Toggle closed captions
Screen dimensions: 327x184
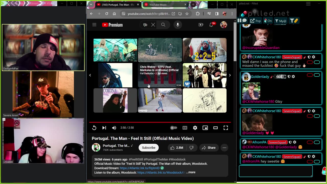point(185,128)
